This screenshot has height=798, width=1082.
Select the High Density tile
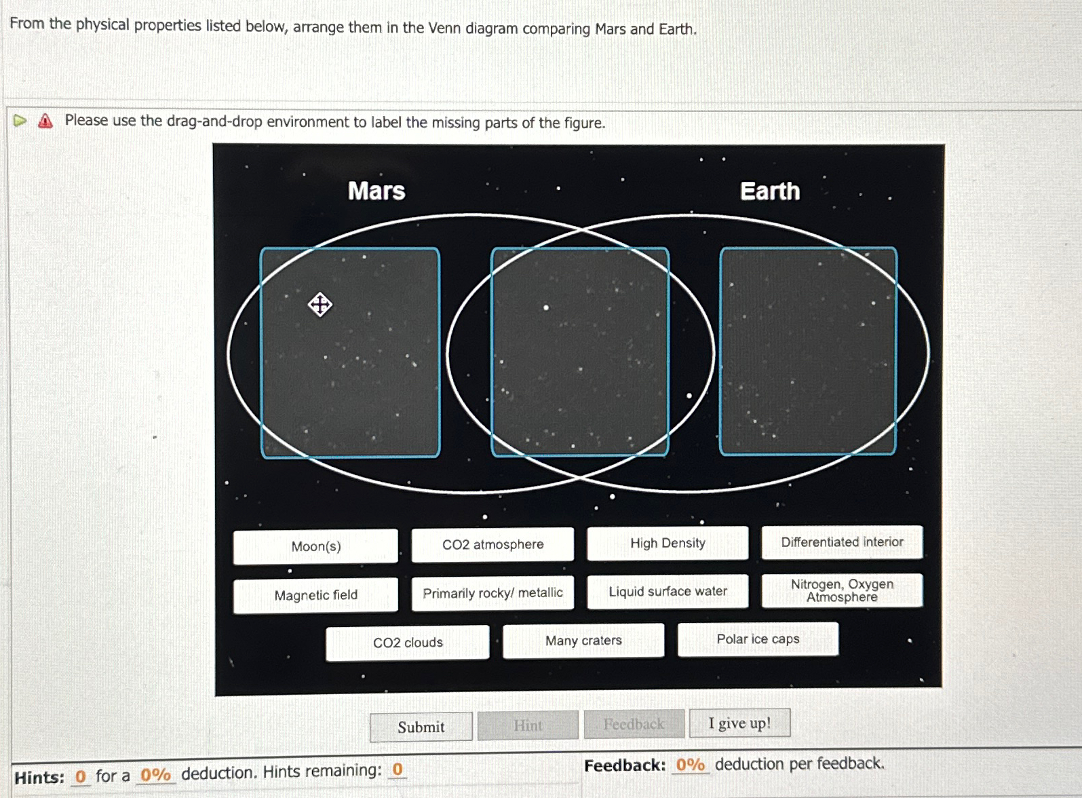[x=668, y=543]
